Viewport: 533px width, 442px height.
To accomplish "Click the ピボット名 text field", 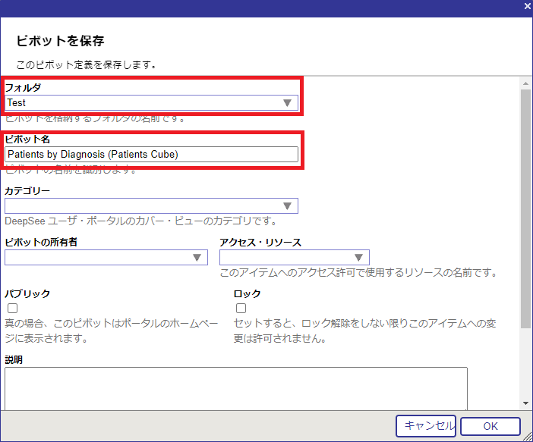I will coord(152,155).
